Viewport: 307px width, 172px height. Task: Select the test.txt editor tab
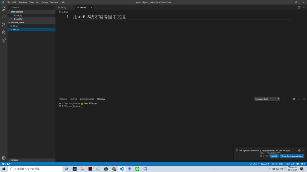tap(84, 7)
